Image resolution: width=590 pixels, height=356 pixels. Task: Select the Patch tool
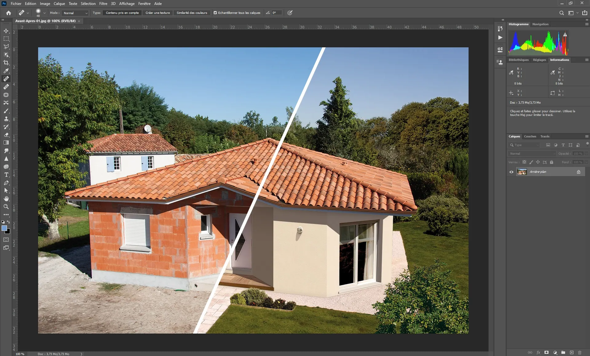[x=6, y=95]
